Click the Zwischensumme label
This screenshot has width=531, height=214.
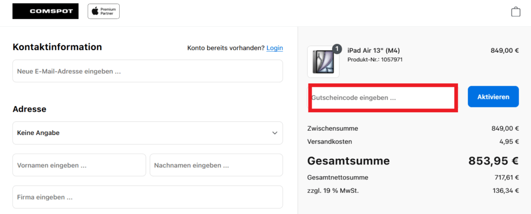point(332,128)
